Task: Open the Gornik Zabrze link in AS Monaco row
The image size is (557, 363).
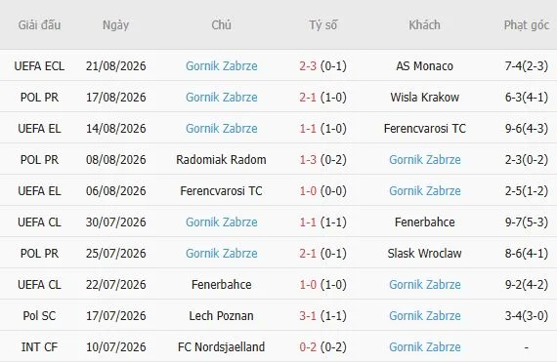Action: (221, 66)
